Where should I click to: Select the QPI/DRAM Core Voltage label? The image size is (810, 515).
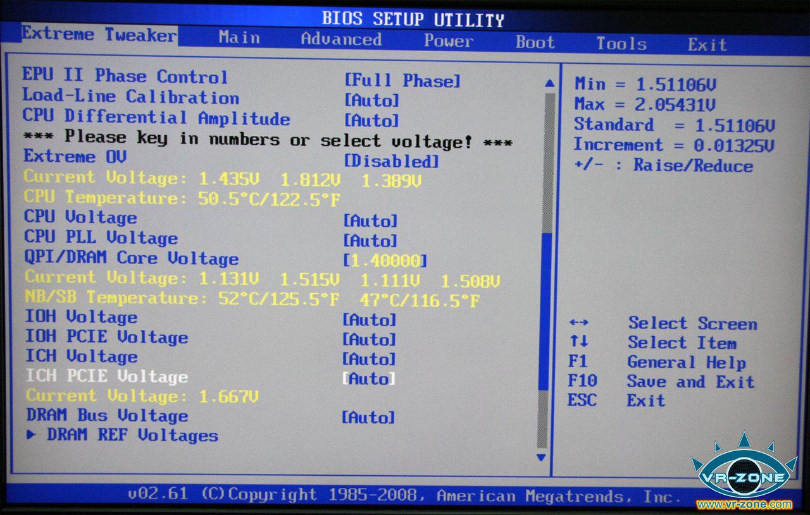132,258
